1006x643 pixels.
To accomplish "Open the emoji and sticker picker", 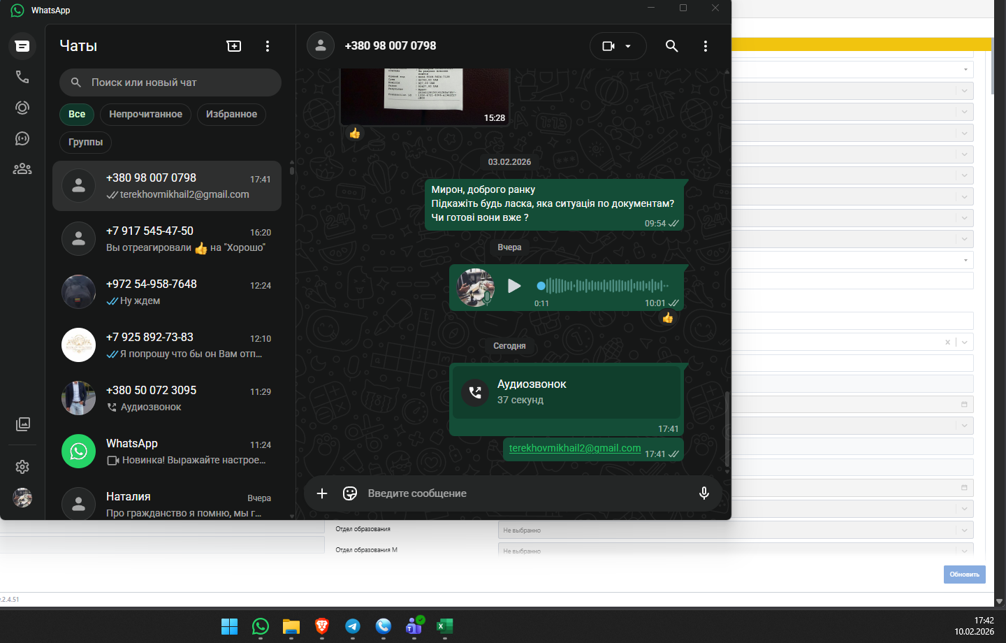I will [350, 493].
